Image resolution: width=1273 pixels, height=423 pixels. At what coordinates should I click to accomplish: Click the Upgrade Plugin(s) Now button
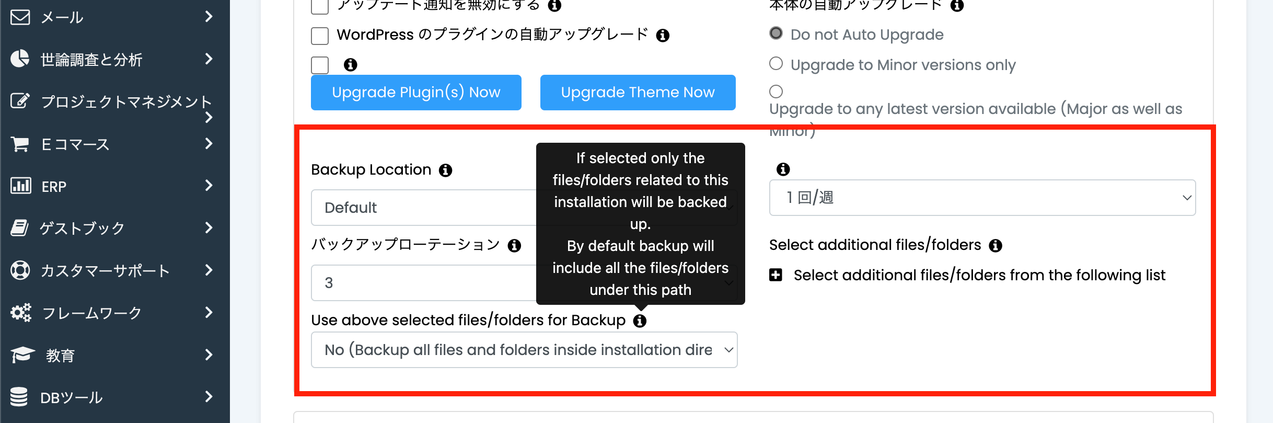pos(416,93)
